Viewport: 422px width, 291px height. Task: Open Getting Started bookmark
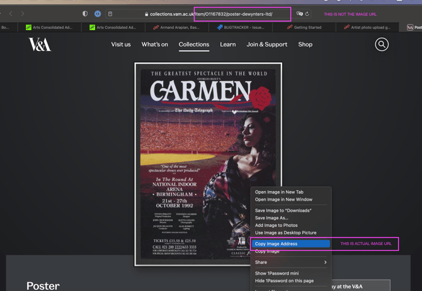[304, 28]
